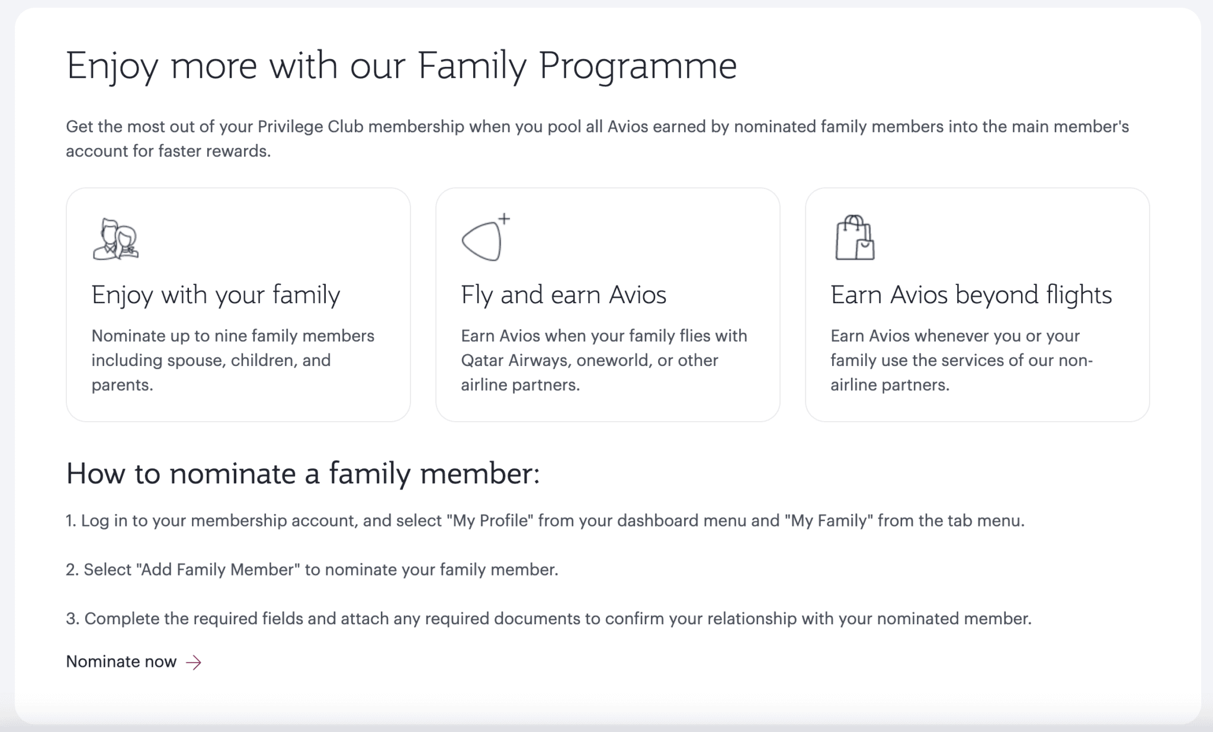
Task: Click the Family Programme main heading
Action: (402, 65)
